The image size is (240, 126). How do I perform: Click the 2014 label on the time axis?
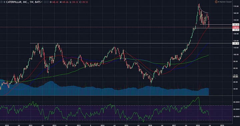102,125
